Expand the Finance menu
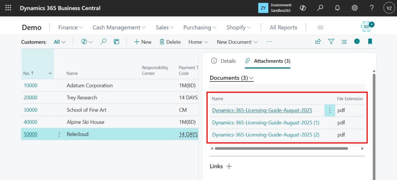397x180 pixels. pos(71,28)
